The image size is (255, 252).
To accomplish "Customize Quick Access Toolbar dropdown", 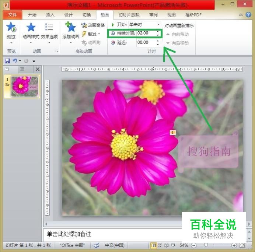I will [34, 61].
